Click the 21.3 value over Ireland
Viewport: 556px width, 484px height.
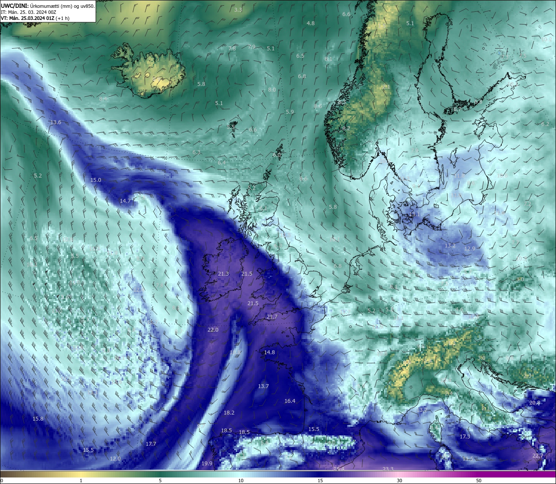(x=223, y=274)
